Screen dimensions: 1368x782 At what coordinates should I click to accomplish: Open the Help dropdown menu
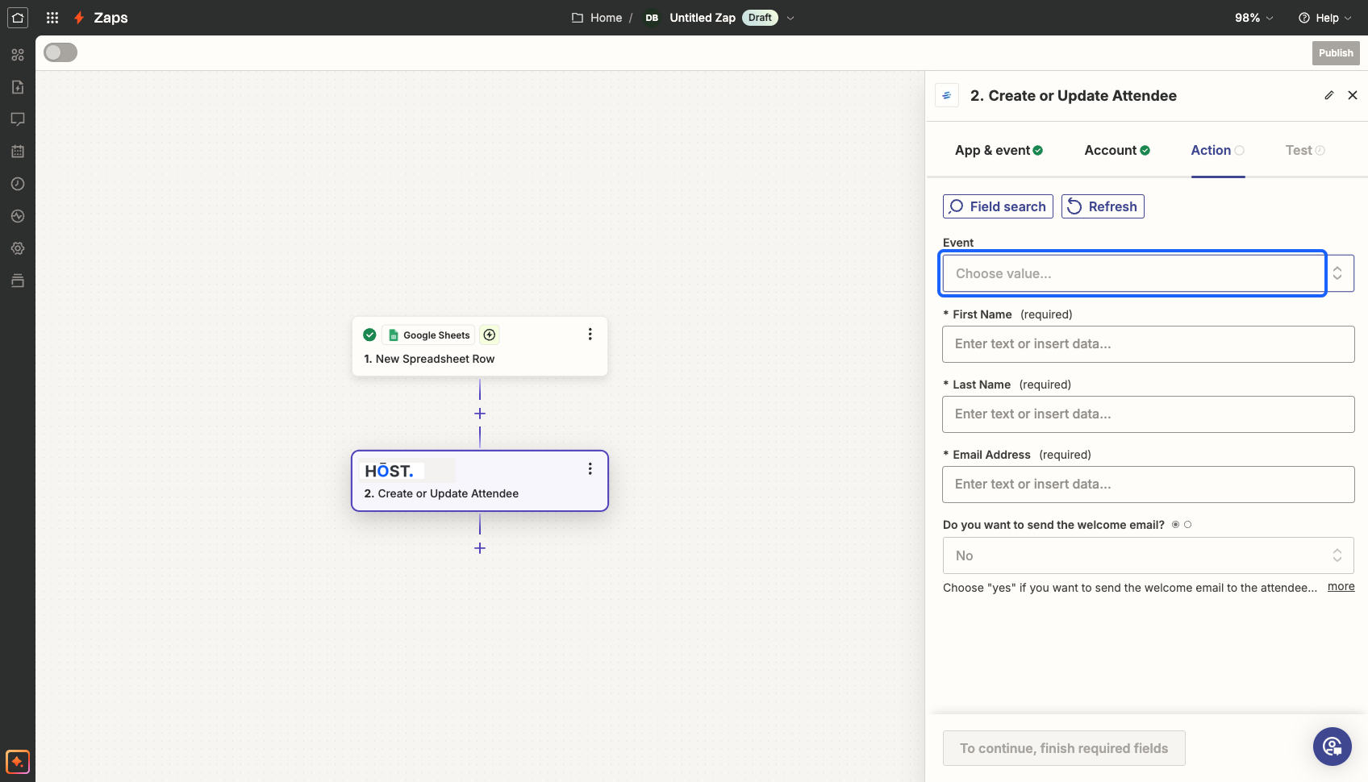pos(1324,18)
